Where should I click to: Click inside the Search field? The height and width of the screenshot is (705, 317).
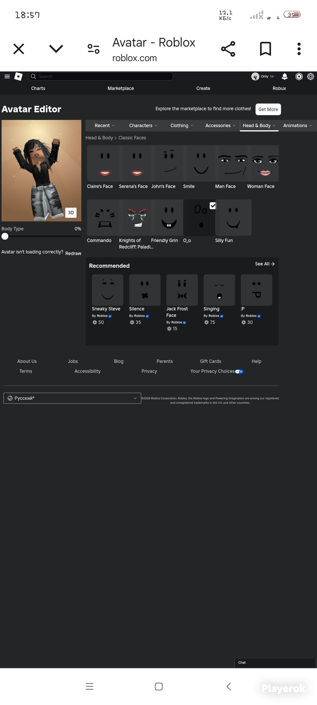pos(101,76)
